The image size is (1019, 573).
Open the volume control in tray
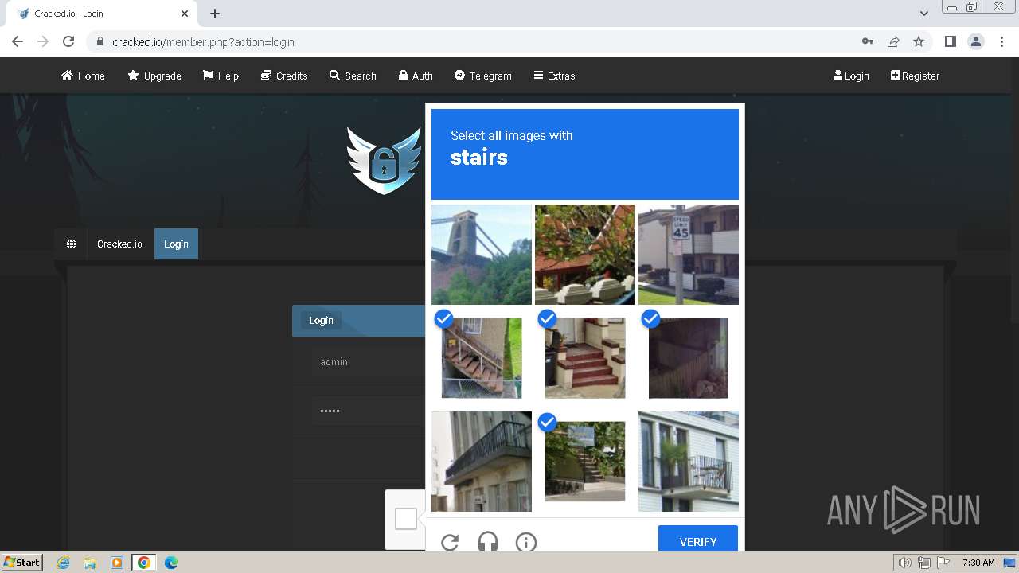pos(904,563)
